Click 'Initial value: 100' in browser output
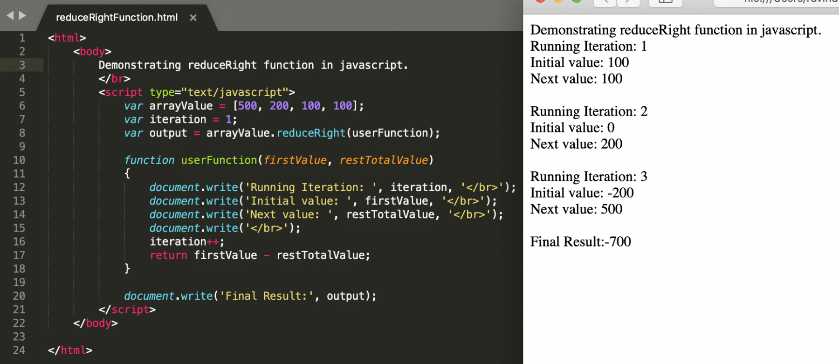839x364 pixels. 580,62
